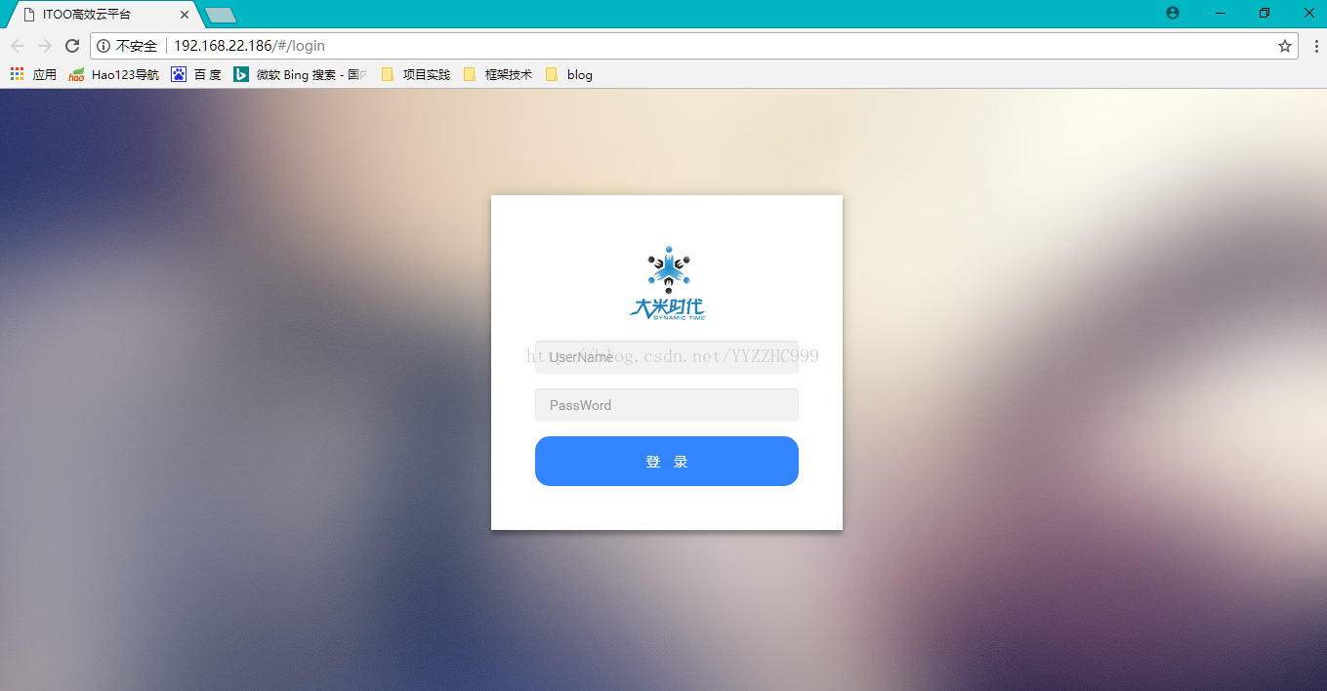The image size is (1327, 691).
Task: Click the Chrome profile avatar icon
Action: [x=1173, y=14]
